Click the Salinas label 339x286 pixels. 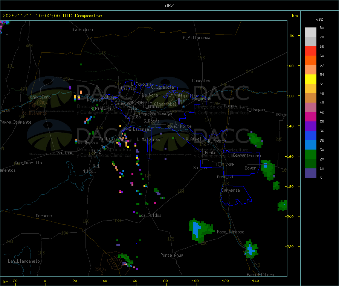65,153
